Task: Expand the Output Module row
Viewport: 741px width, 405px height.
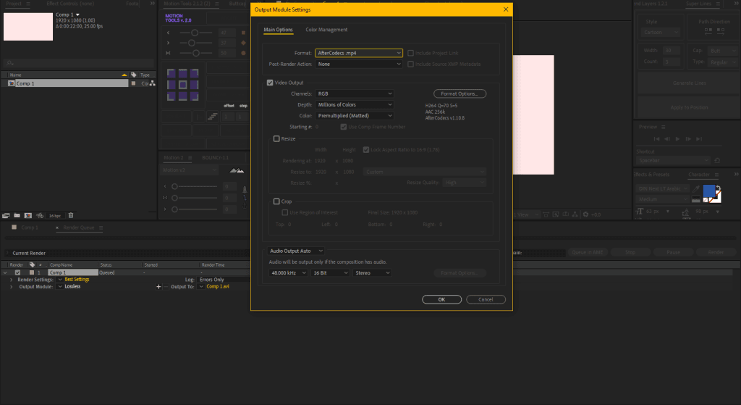Action: pos(12,287)
